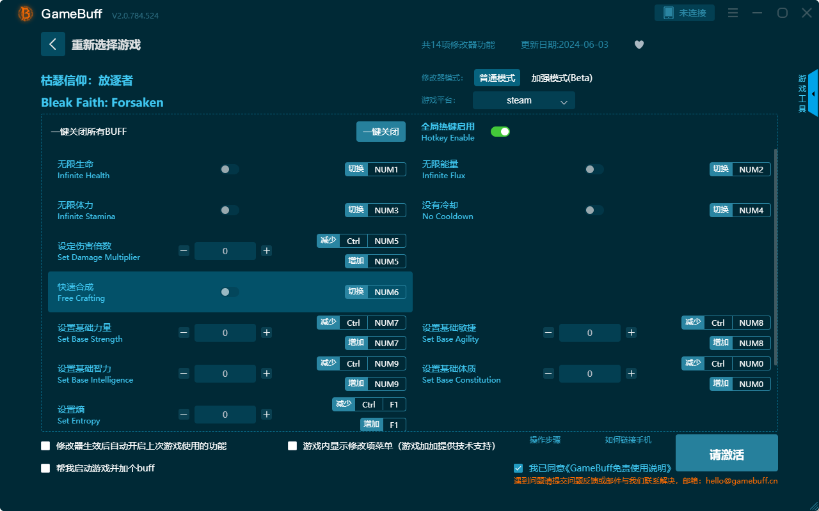Screen dimensions: 819x511
Task: Click the NUM6 hotkey for Free Crafting
Action: 386,292
